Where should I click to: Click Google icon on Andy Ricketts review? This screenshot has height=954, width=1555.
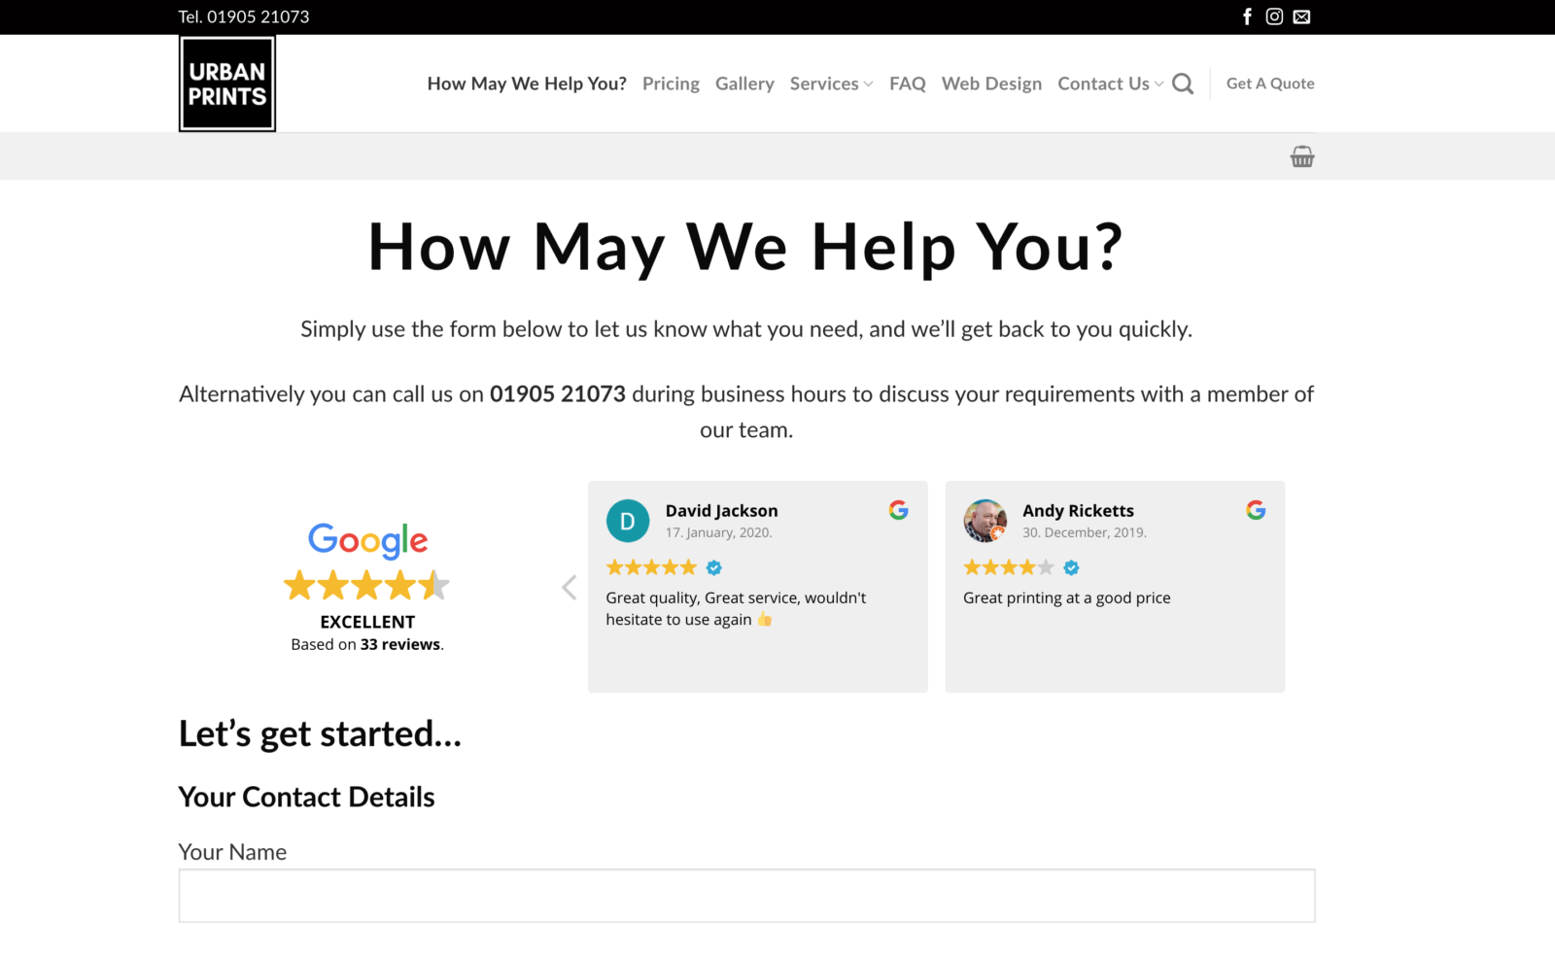(x=1256, y=510)
